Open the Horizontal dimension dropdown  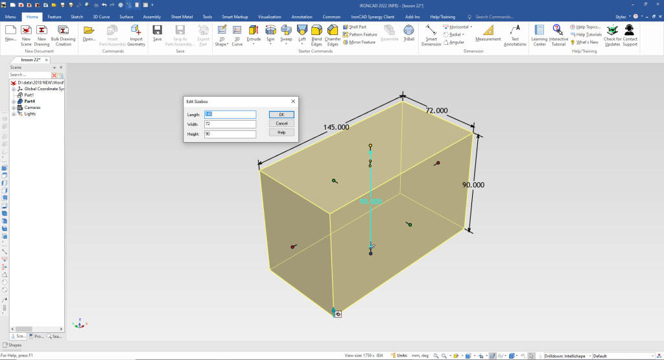pos(471,27)
